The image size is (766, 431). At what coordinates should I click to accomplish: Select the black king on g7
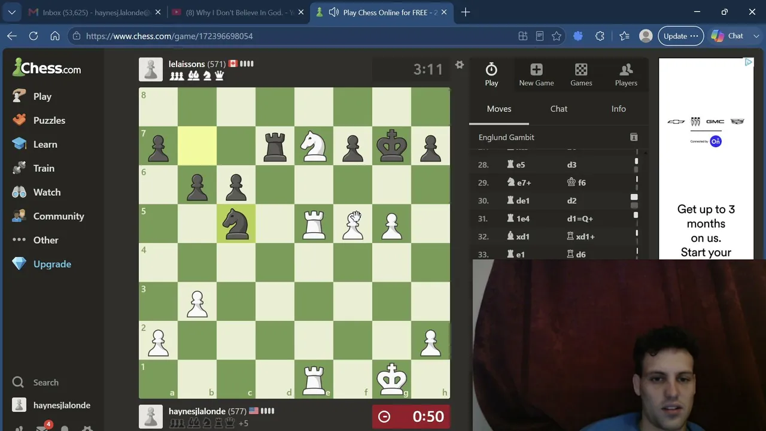coord(391,145)
